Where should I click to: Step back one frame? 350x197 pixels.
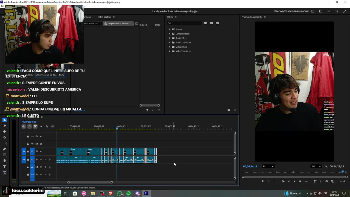click(289, 181)
